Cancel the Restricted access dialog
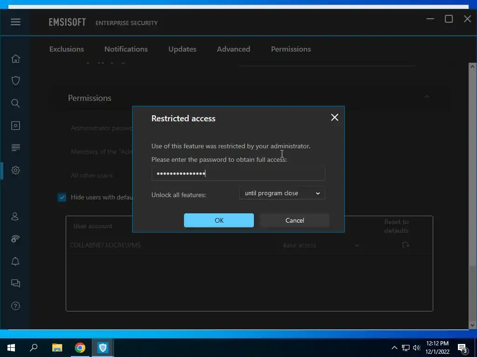The image size is (477, 357). pos(294,220)
